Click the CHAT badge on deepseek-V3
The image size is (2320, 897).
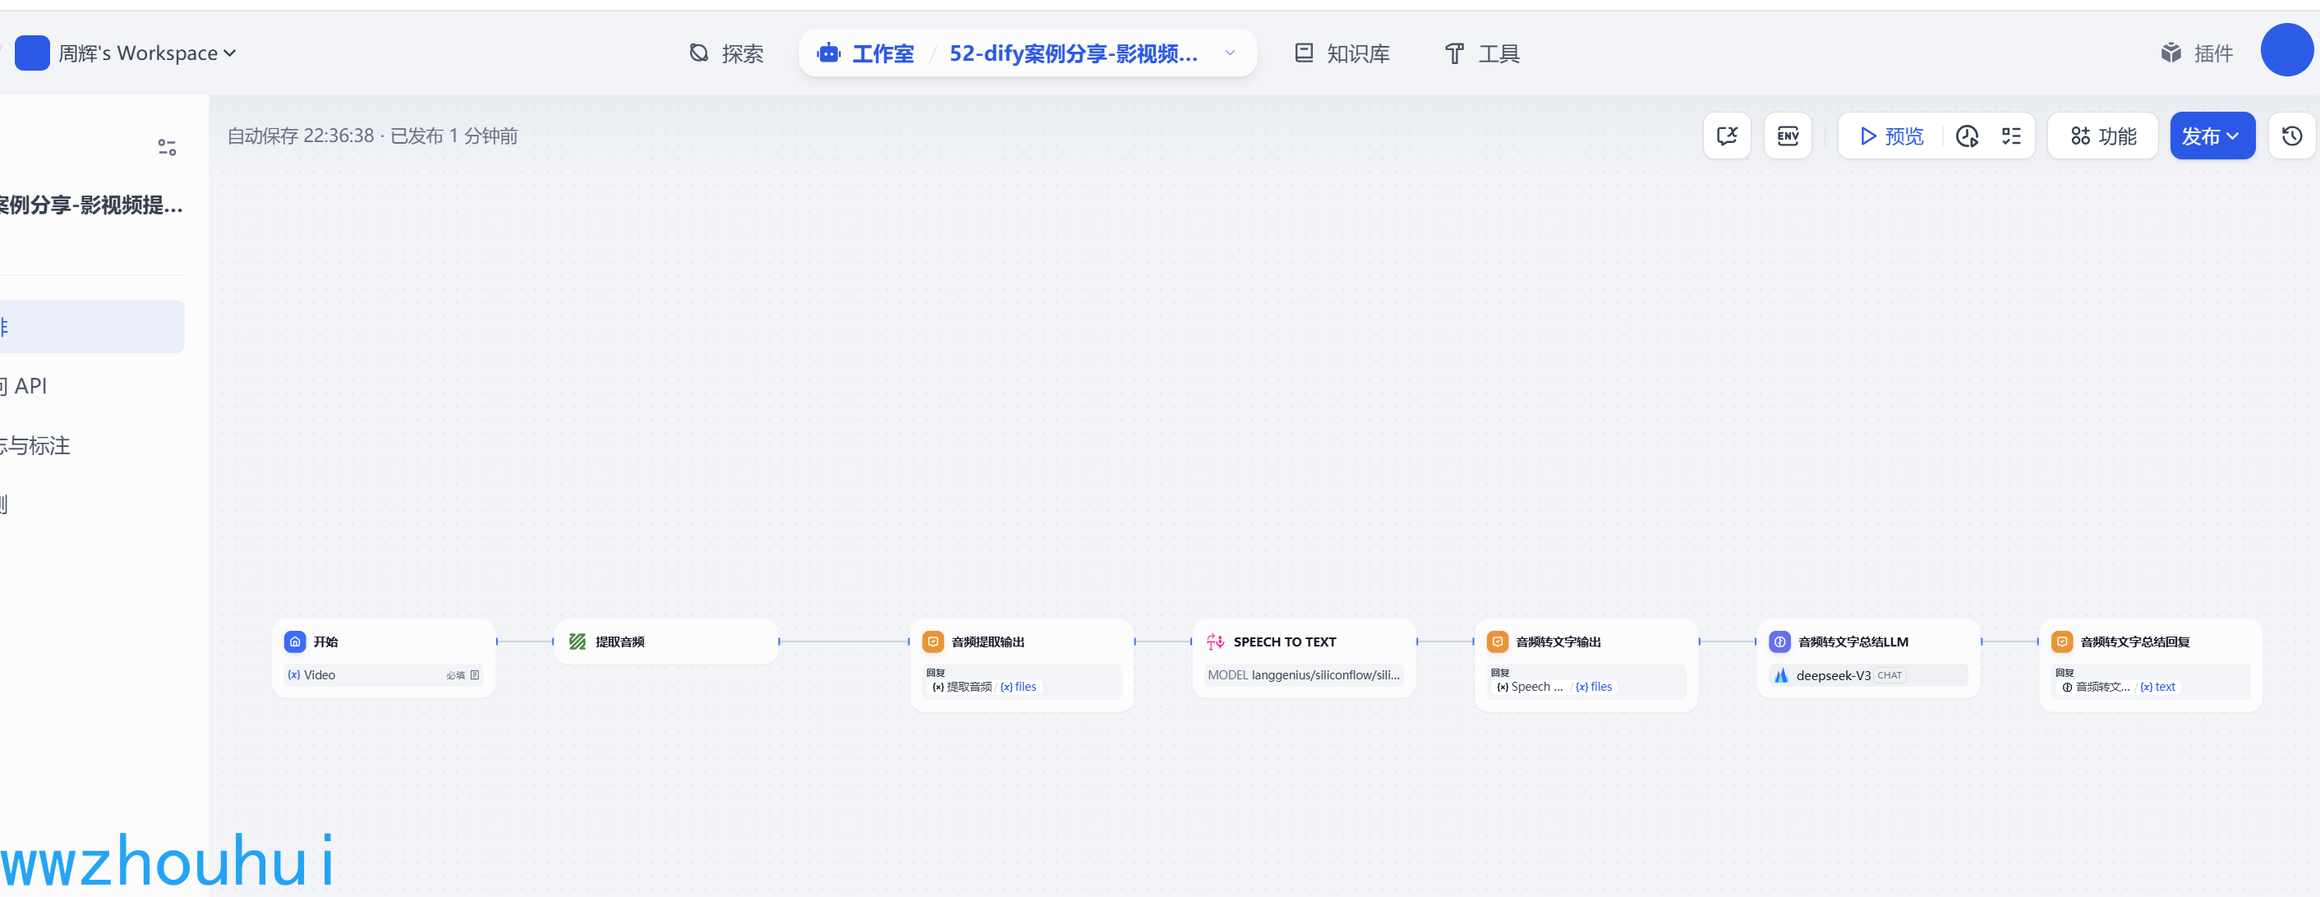[1890, 675]
